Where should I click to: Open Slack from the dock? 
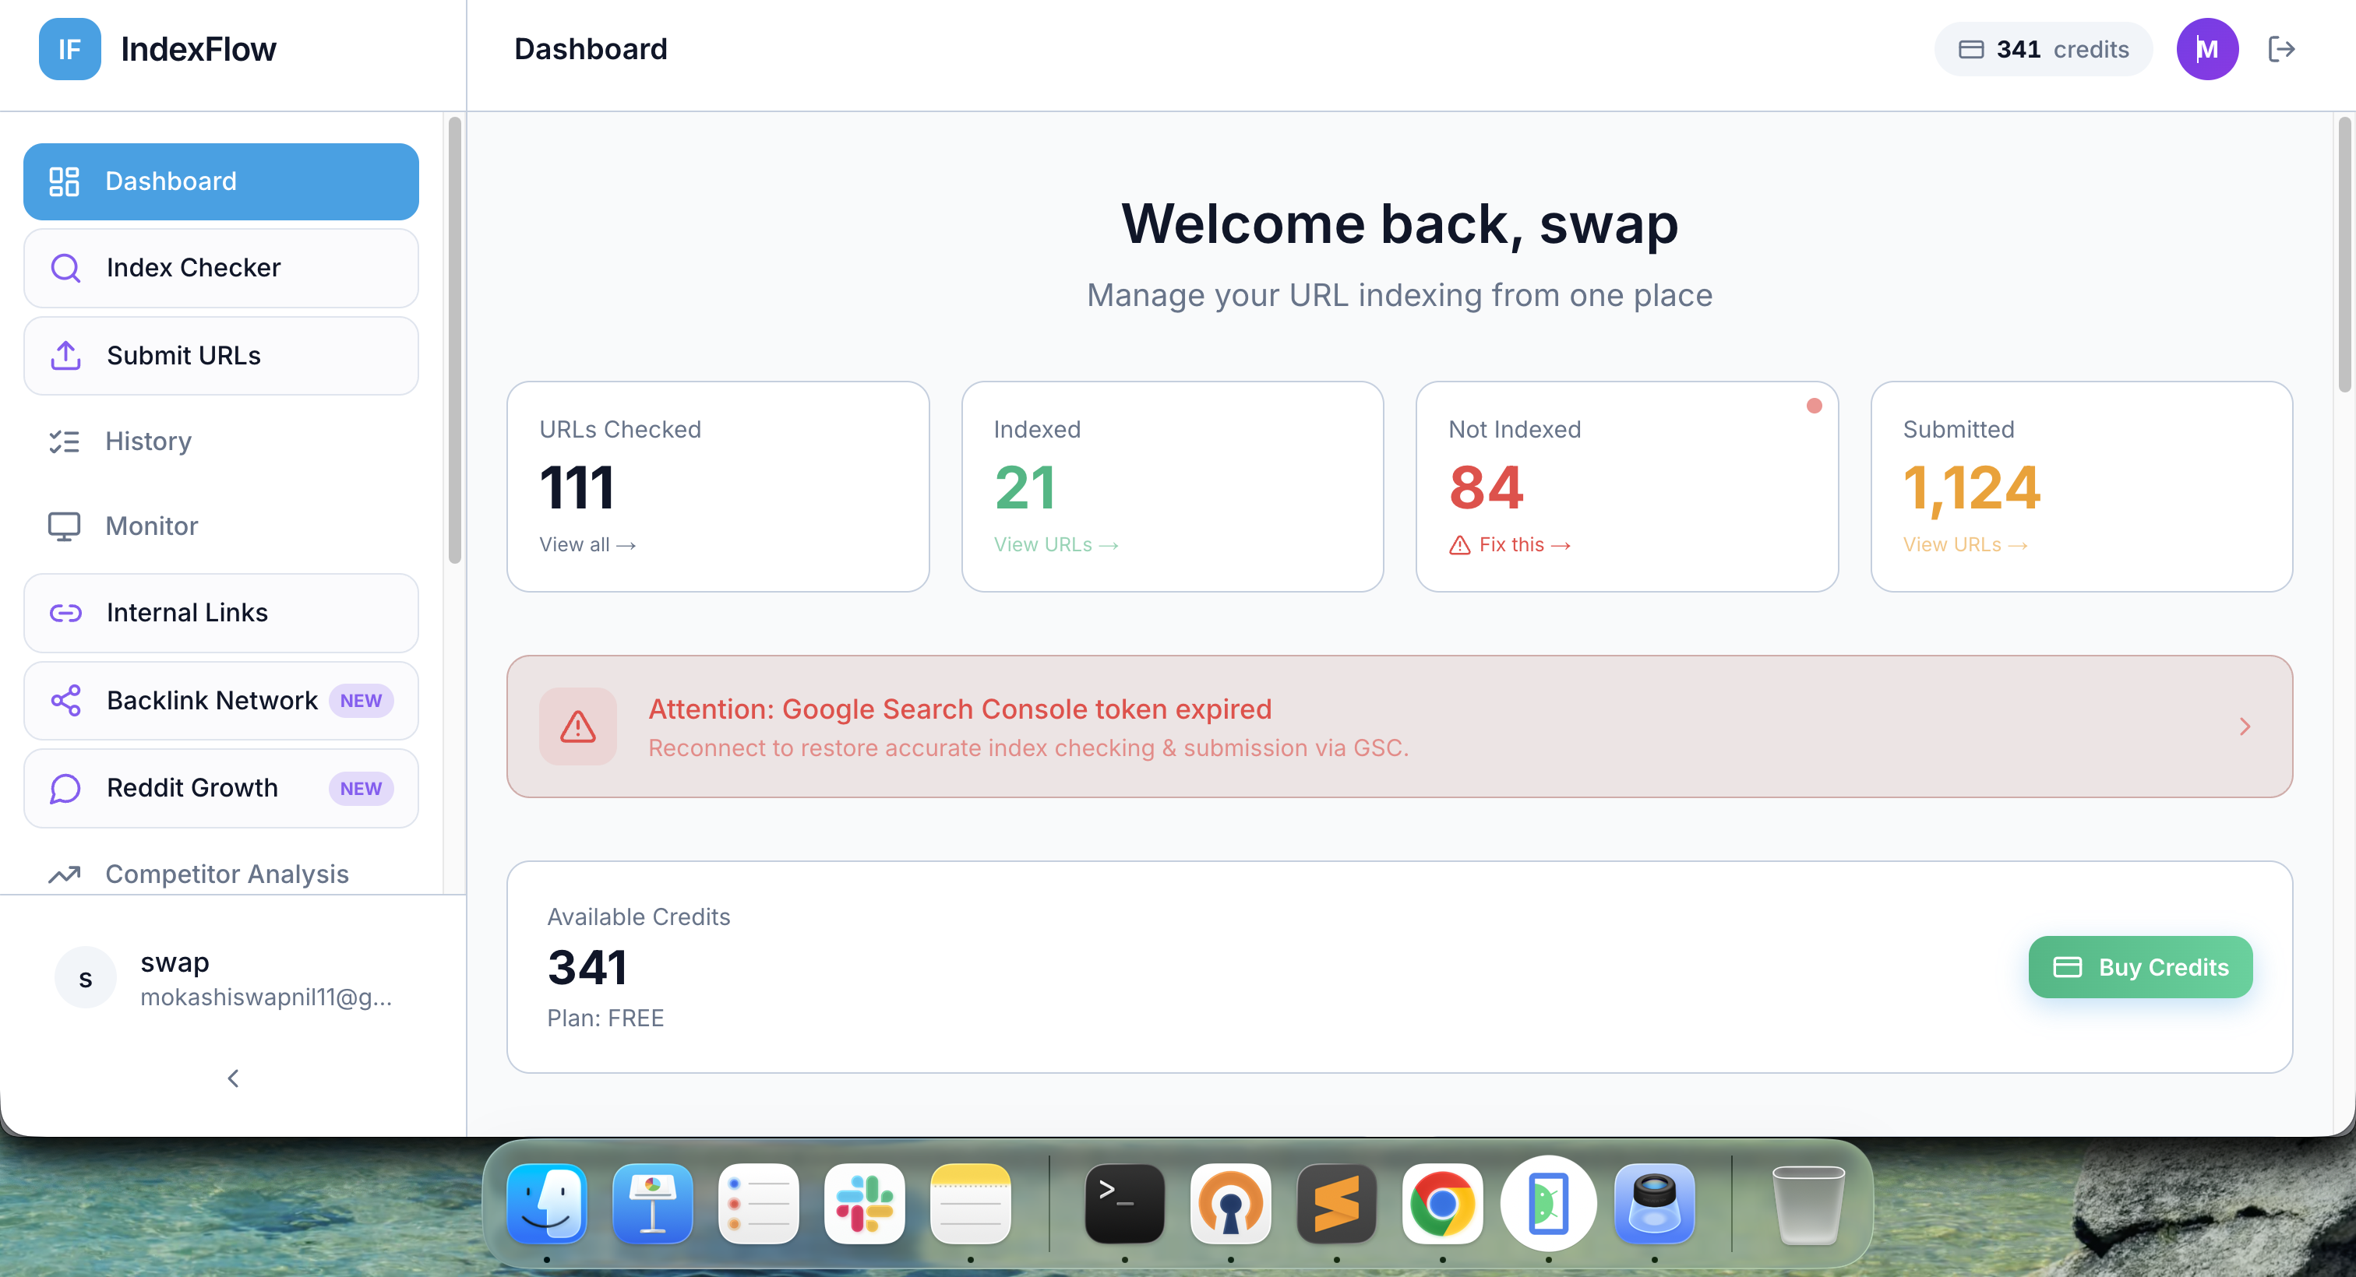point(864,1204)
